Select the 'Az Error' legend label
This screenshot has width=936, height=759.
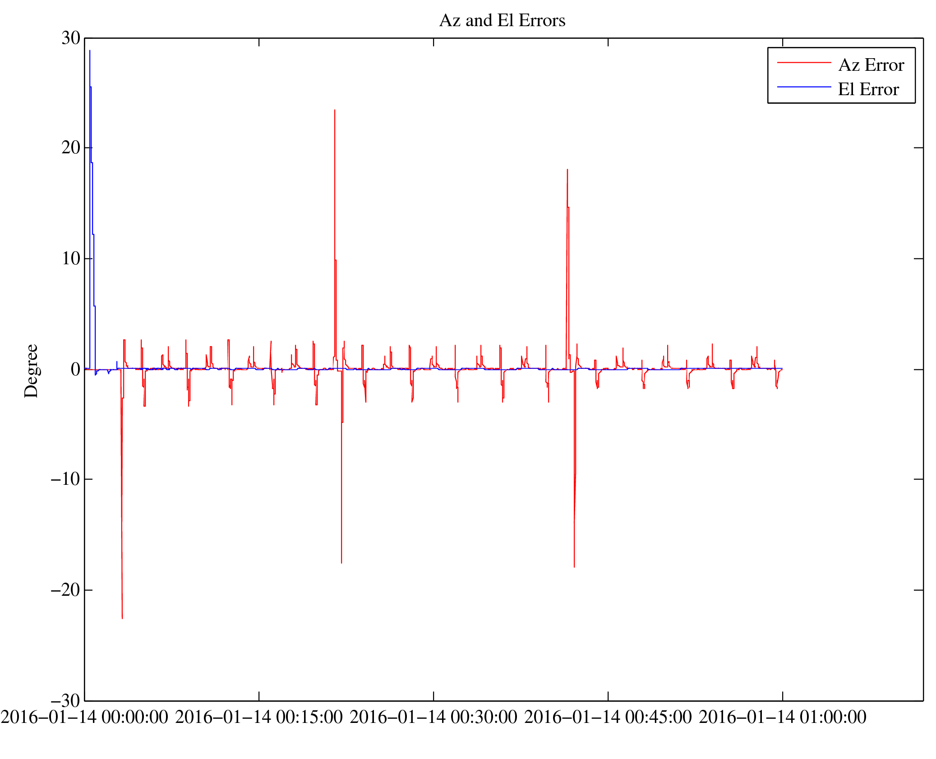click(871, 65)
